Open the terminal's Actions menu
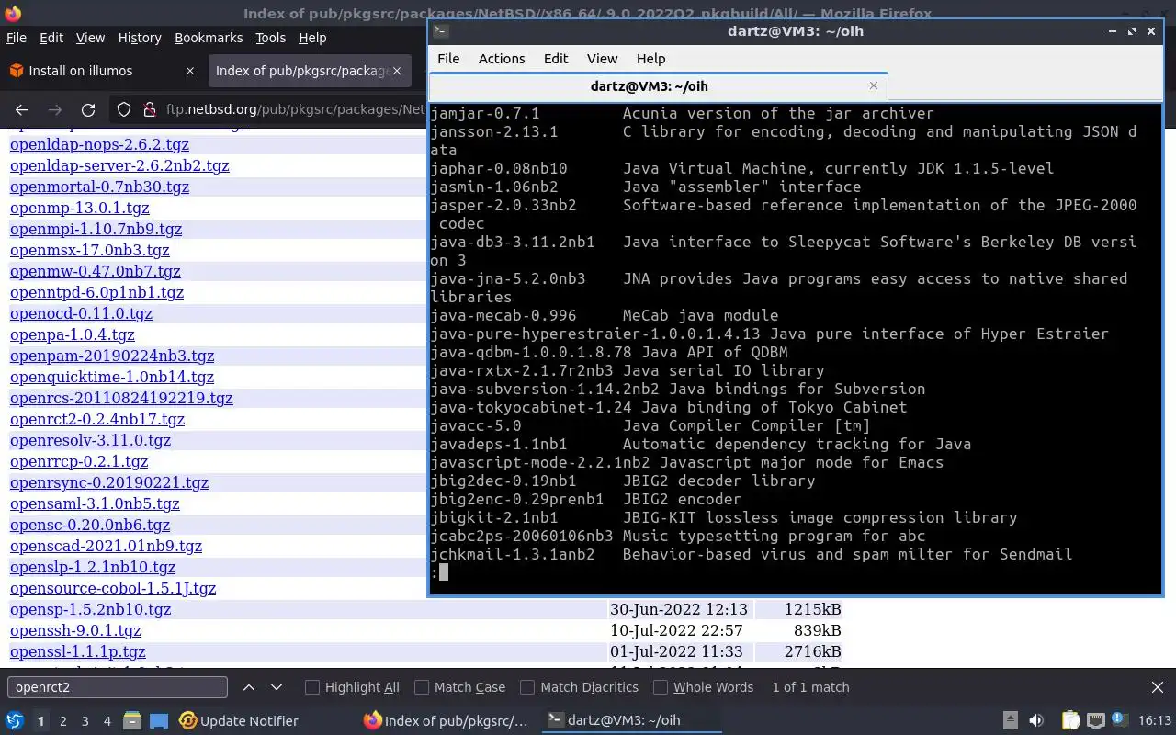This screenshot has width=1176, height=735. [502, 58]
